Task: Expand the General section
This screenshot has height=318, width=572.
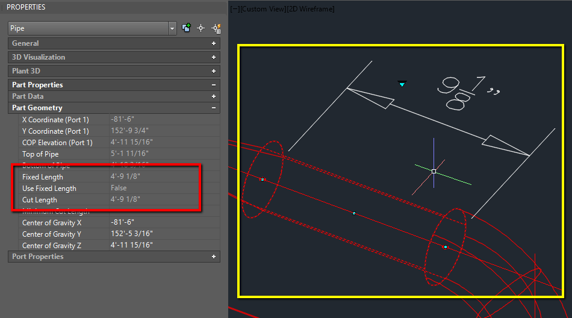Action: click(x=214, y=43)
